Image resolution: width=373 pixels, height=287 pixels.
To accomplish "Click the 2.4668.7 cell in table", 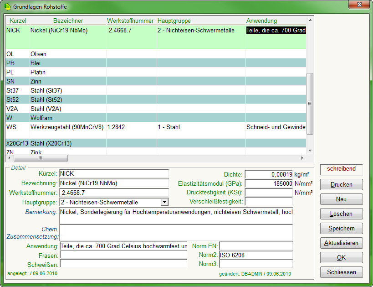I will 132,37.
